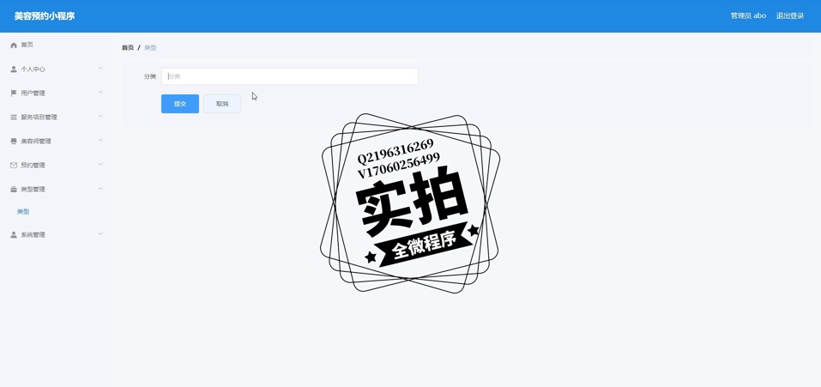This screenshot has width=821, height=387.
Task: Collapse the 类型管理 chevron arrow
Action: point(100,189)
